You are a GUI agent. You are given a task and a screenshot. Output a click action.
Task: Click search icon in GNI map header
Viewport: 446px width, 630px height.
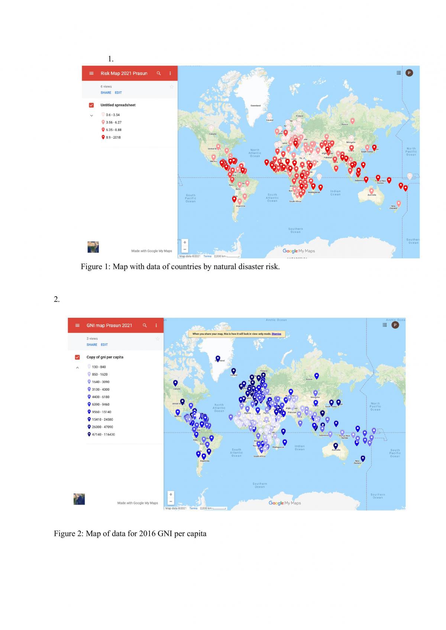pyautogui.click(x=145, y=325)
